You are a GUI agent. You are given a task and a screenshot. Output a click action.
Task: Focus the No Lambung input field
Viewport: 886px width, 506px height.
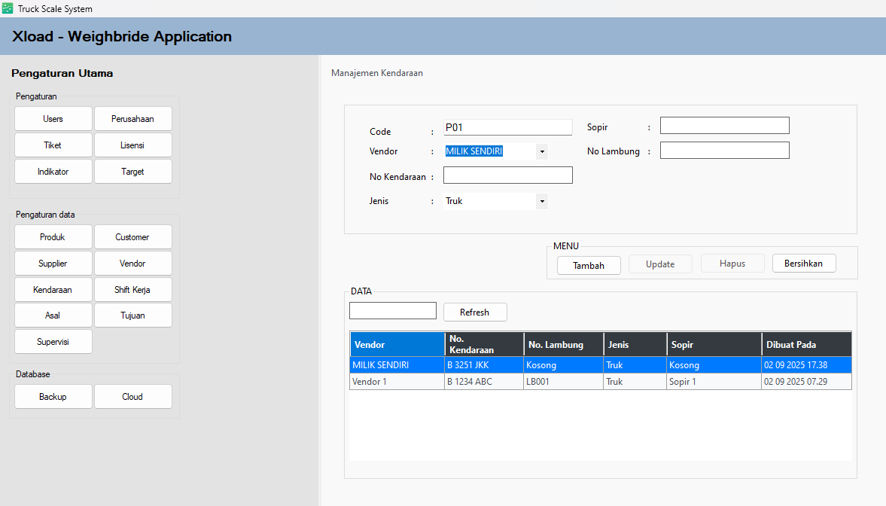click(x=724, y=151)
